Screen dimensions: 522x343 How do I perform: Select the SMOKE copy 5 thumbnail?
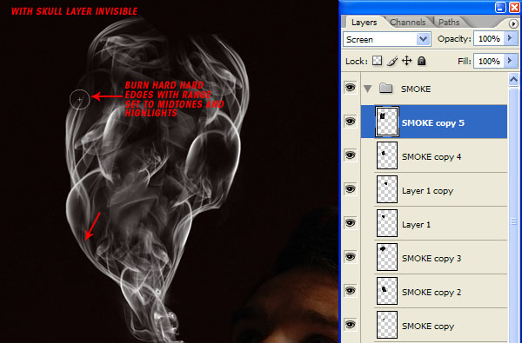[x=387, y=122]
